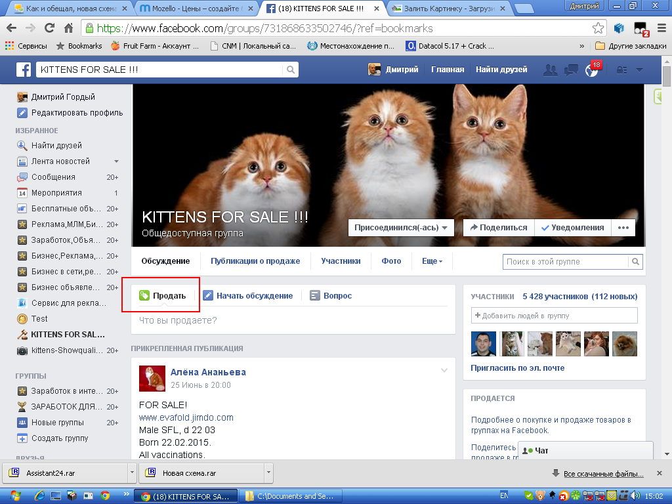Viewport: 672px width, 504px height.
Task: Click Редактировать профиль in the sidebar
Action: pos(70,113)
